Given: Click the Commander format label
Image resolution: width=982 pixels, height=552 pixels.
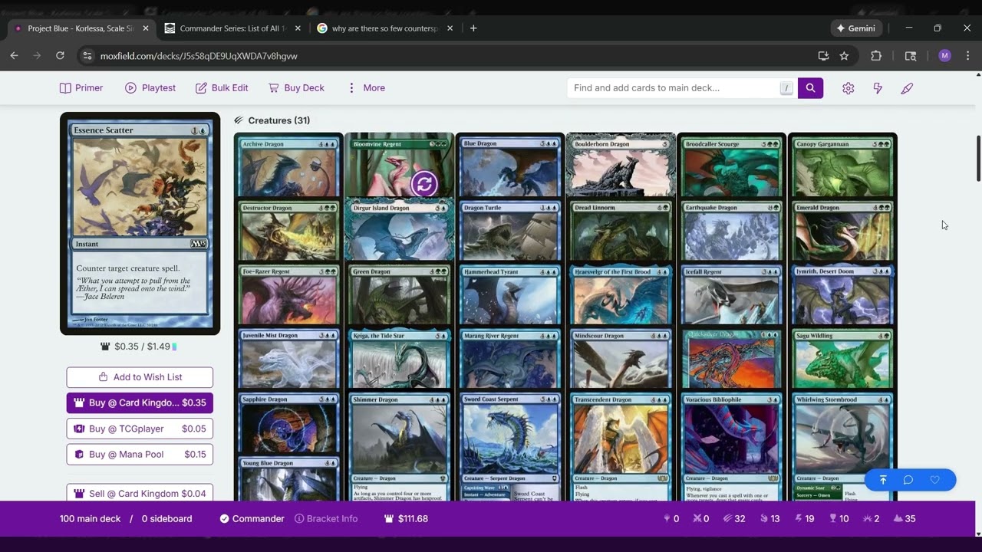Looking at the screenshot, I should 252,519.
